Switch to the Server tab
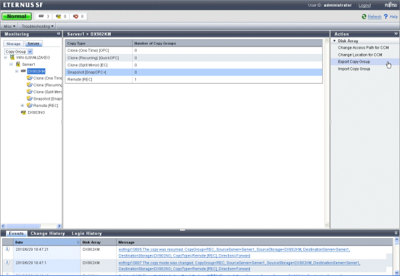The height and width of the screenshot is (276, 400). pyautogui.click(x=33, y=44)
